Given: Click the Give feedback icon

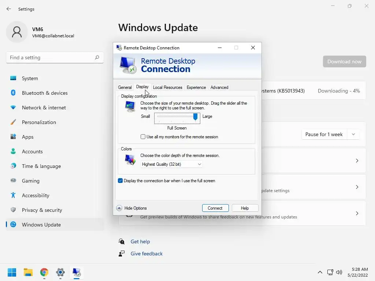Looking at the screenshot, I should [122, 254].
